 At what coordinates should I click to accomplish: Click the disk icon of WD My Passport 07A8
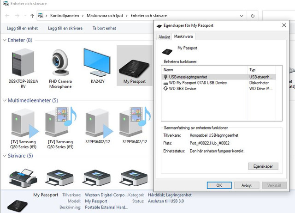click(x=165, y=83)
